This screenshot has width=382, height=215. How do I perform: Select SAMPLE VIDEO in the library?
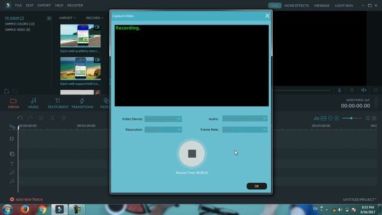(x=17, y=30)
